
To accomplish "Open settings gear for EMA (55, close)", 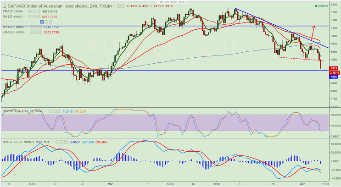I will click(x=36, y=32).
